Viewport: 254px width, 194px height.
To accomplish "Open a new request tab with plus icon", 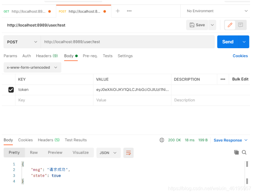I will click(118, 11).
